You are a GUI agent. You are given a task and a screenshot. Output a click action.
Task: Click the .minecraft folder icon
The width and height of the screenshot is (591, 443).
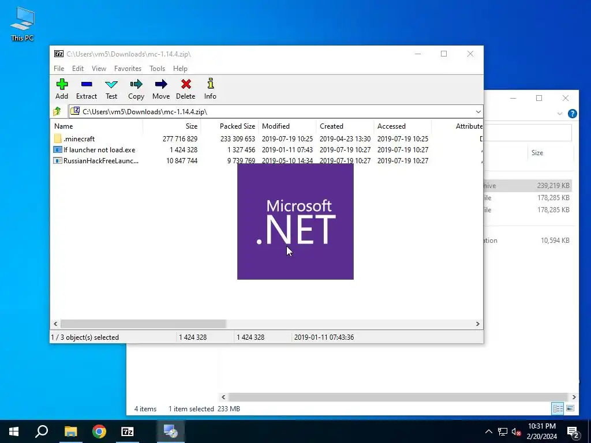point(58,138)
